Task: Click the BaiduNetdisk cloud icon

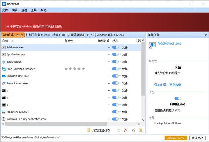Action: (x=4, y=62)
